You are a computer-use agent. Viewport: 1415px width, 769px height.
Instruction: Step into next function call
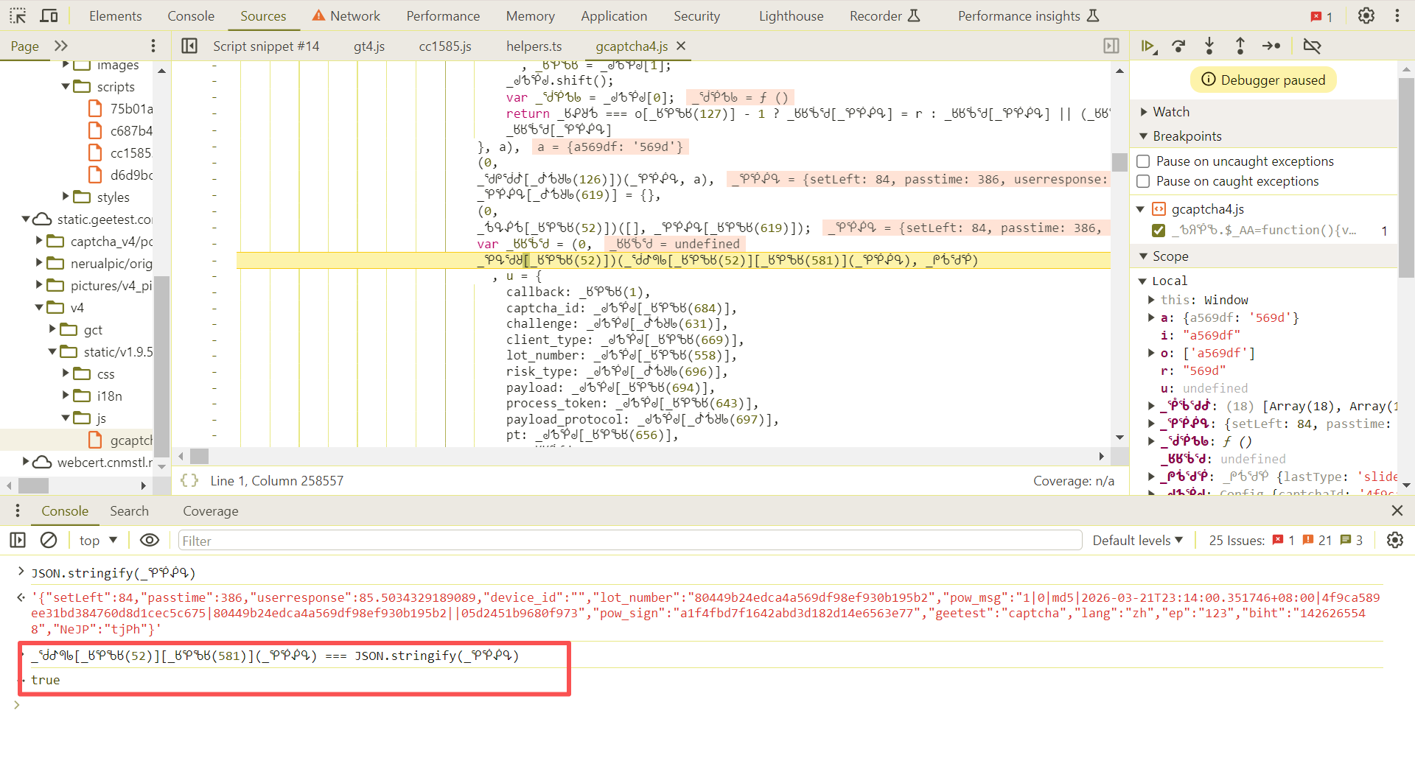(1209, 46)
